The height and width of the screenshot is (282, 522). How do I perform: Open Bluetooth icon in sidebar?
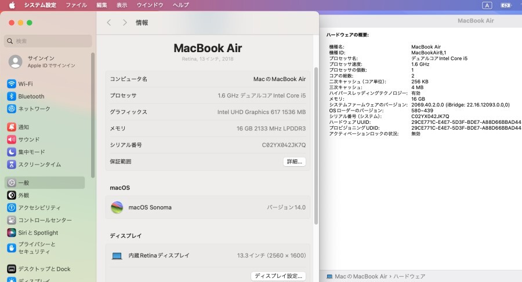coord(12,96)
